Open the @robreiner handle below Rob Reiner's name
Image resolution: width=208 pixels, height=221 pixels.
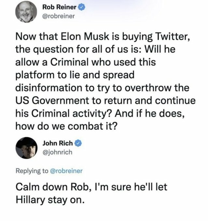[59, 17]
